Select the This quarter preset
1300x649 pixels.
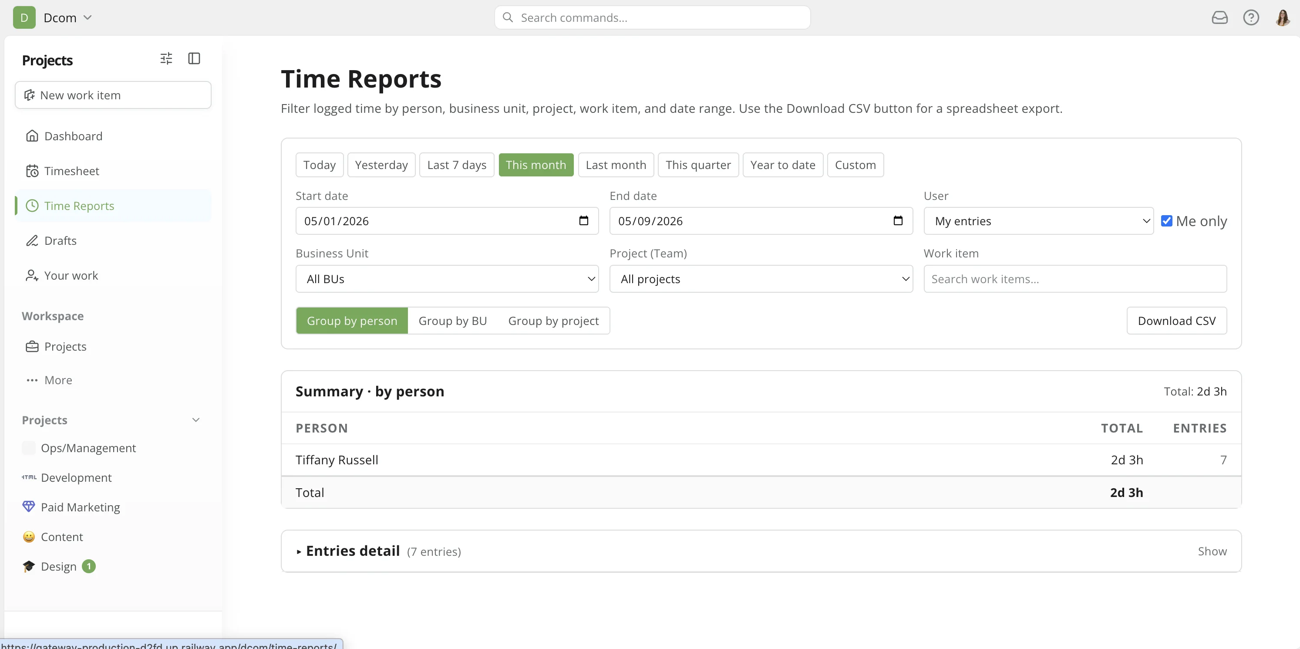pos(698,165)
